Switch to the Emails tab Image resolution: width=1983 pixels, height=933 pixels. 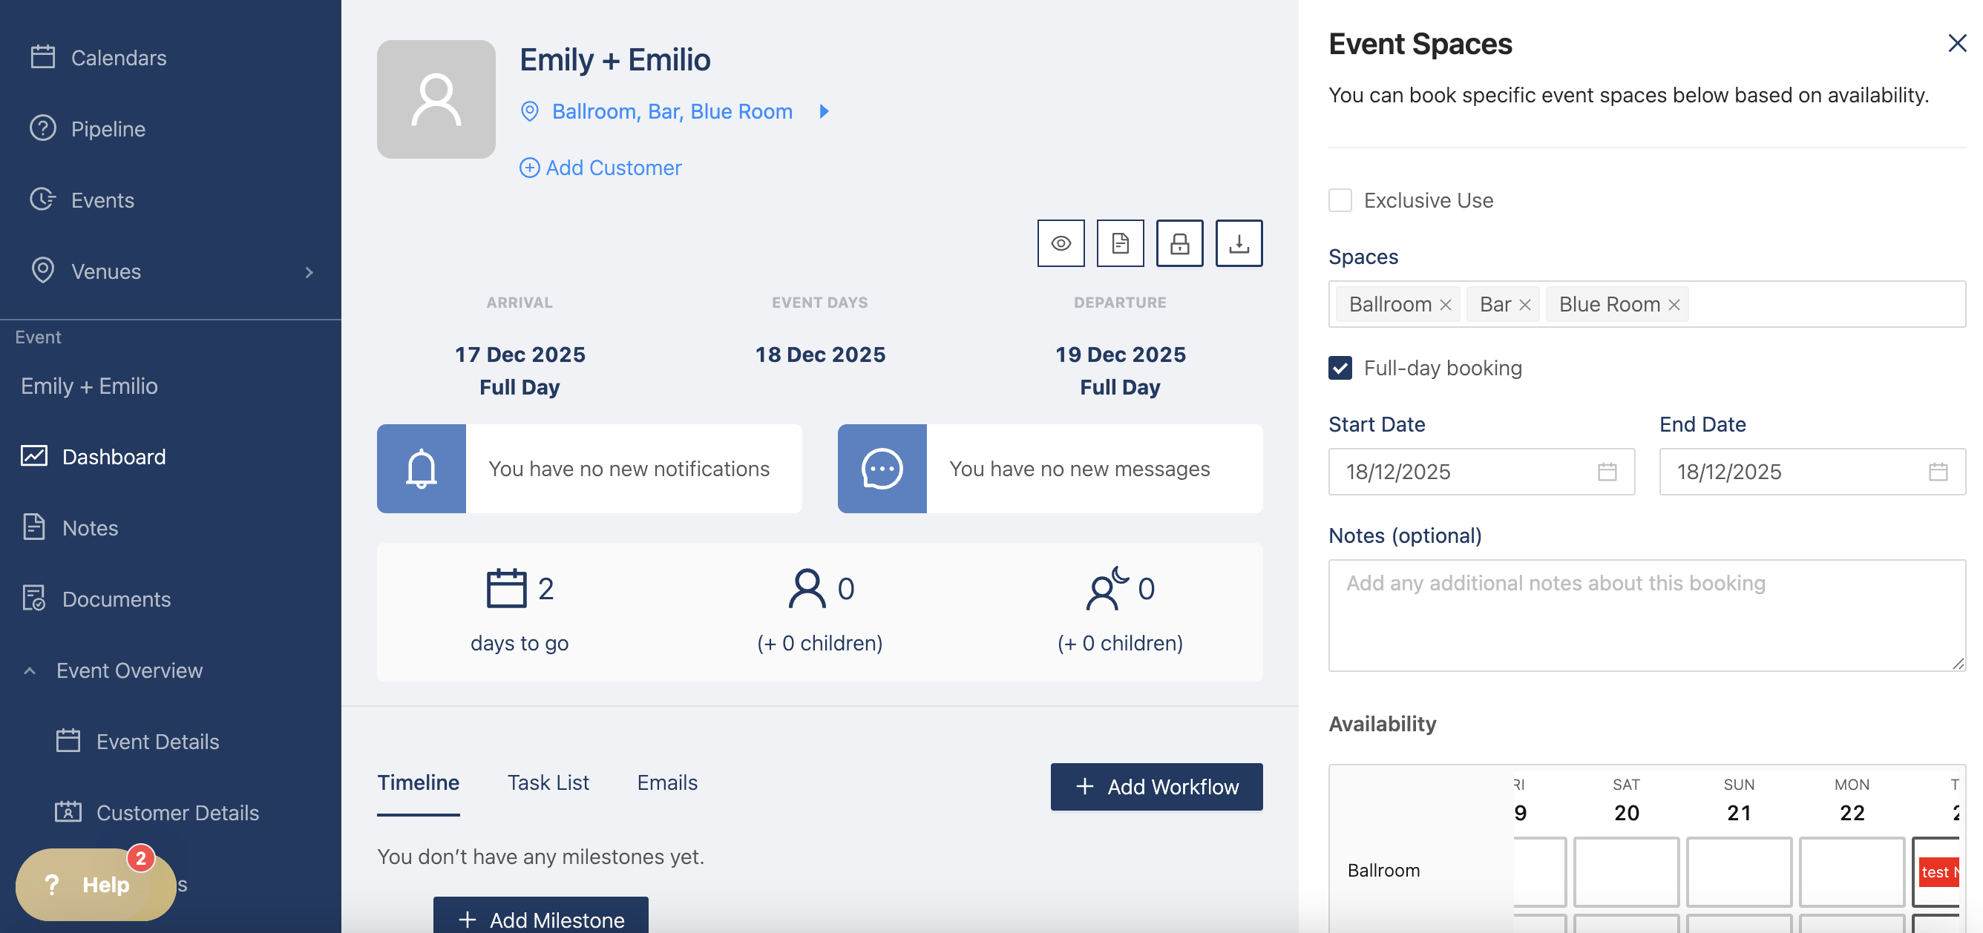tap(666, 782)
